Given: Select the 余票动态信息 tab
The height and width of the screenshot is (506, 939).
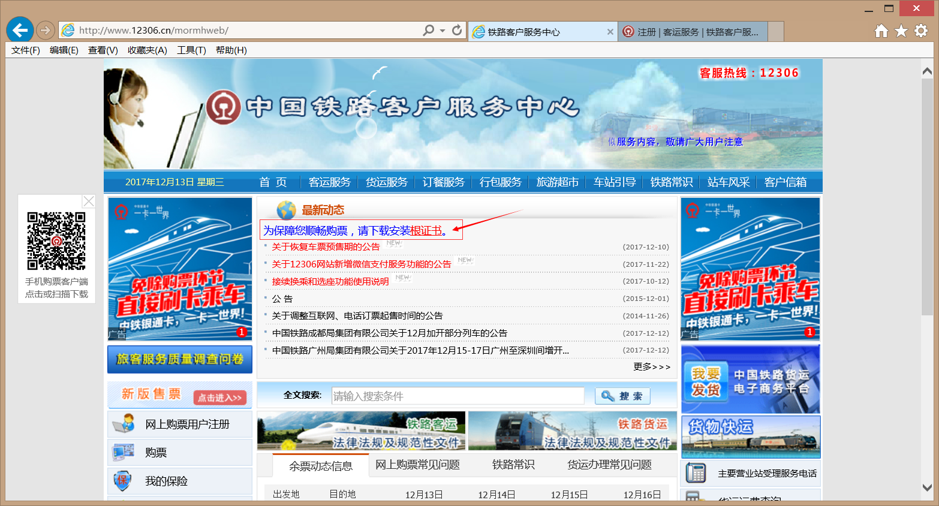Looking at the screenshot, I should click(321, 466).
